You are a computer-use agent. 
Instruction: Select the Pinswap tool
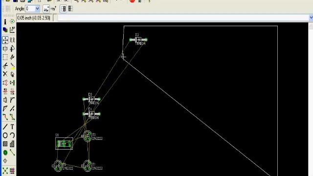coord(5,83)
